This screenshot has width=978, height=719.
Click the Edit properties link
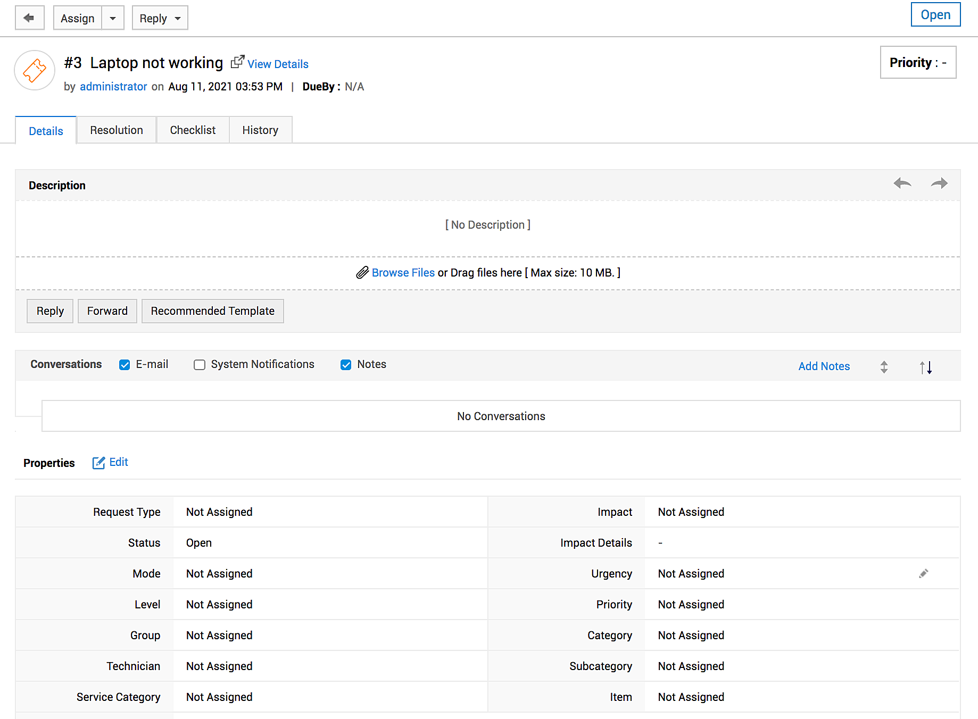coord(119,462)
